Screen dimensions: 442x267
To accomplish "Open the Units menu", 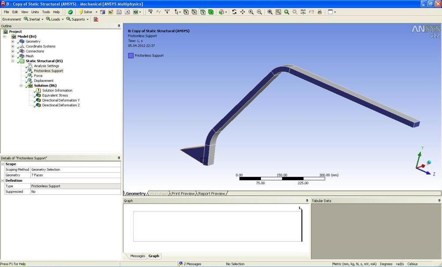I will pos(35,12).
